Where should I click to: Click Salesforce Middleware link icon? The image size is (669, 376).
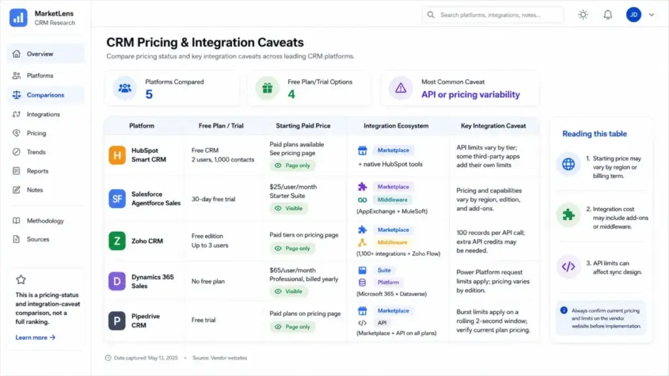click(362, 200)
